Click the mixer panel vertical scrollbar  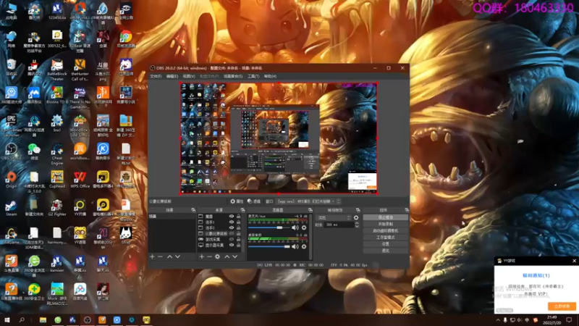pos(310,237)
